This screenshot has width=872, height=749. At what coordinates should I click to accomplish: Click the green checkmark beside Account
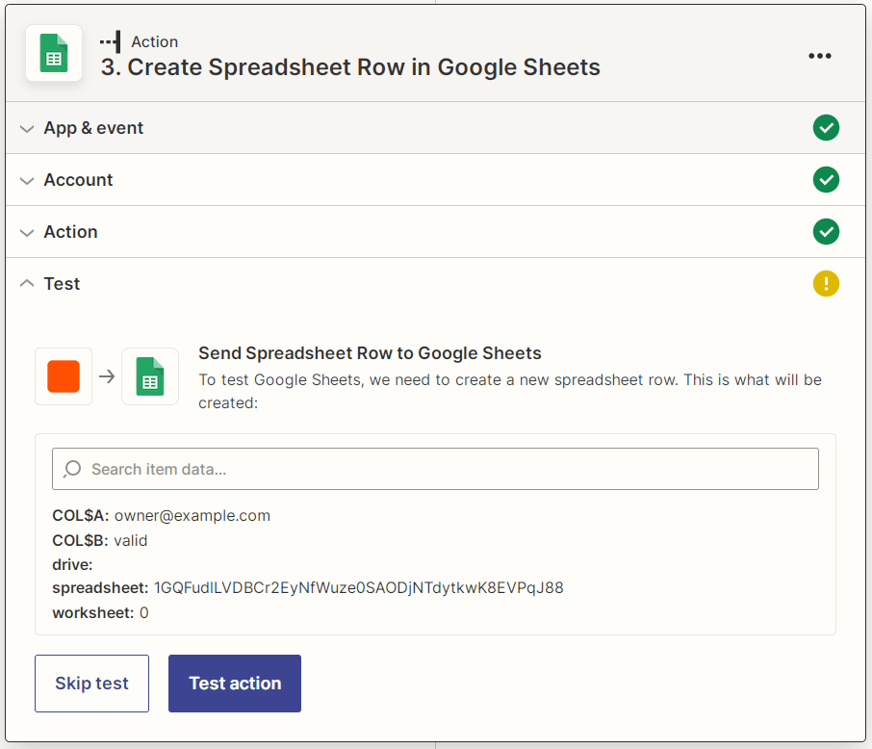click(826, 179)
